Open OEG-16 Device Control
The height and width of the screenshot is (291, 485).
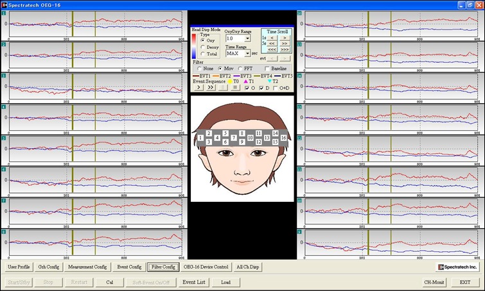[206, 267]
